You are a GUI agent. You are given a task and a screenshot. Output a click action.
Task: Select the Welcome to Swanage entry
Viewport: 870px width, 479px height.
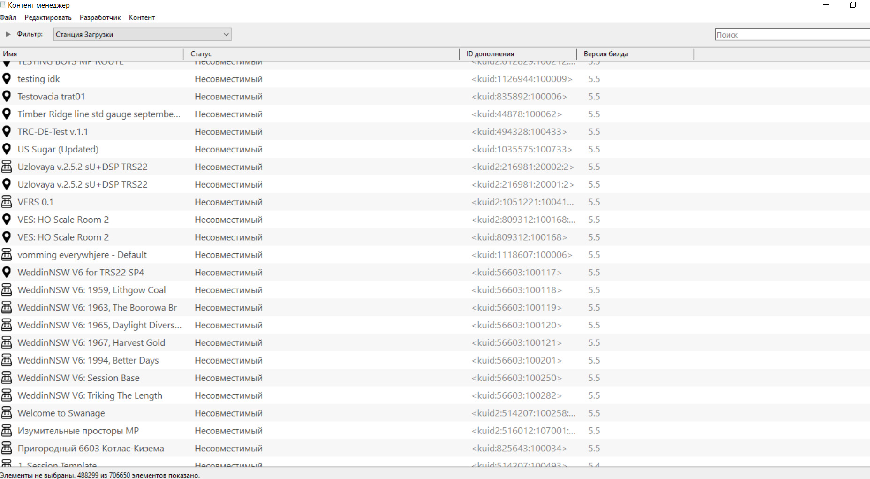(x=61, y=413)
